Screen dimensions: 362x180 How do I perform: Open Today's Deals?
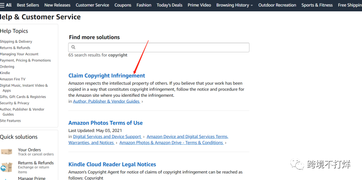(170, 5)
